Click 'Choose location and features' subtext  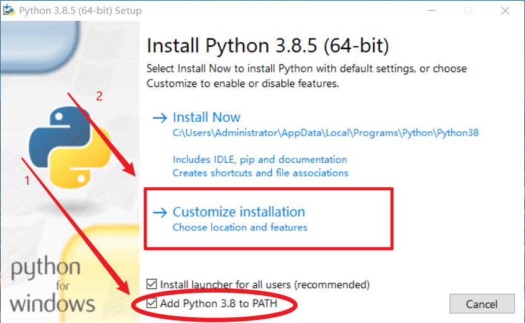(x=240, y=227)
